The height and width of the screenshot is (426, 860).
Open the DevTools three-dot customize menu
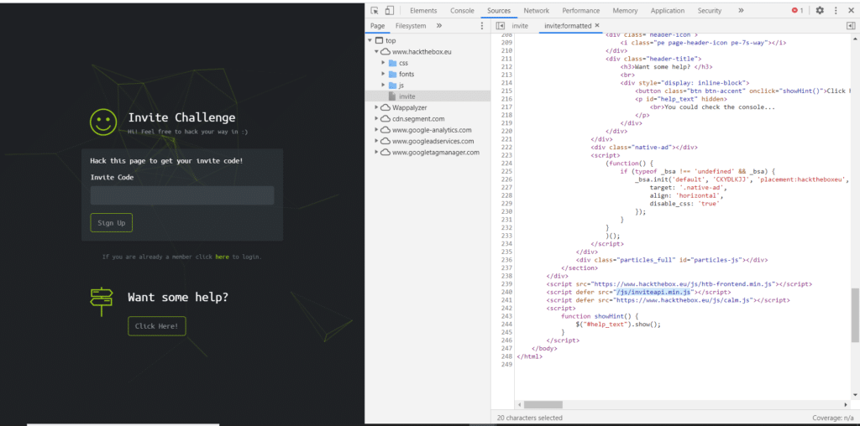coord(836,10)
